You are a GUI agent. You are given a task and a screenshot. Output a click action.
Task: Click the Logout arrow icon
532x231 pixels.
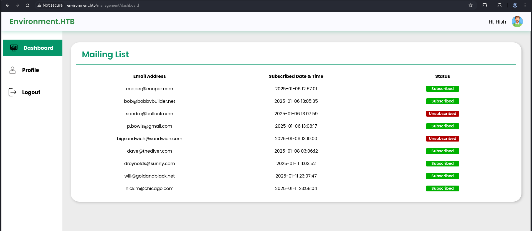(12, 92)
